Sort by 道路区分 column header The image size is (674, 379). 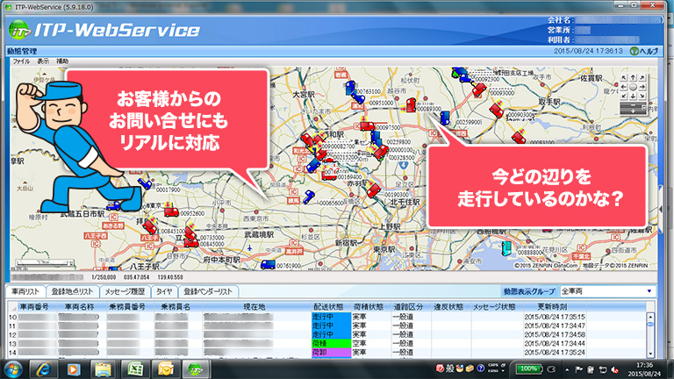coord(408,307)
